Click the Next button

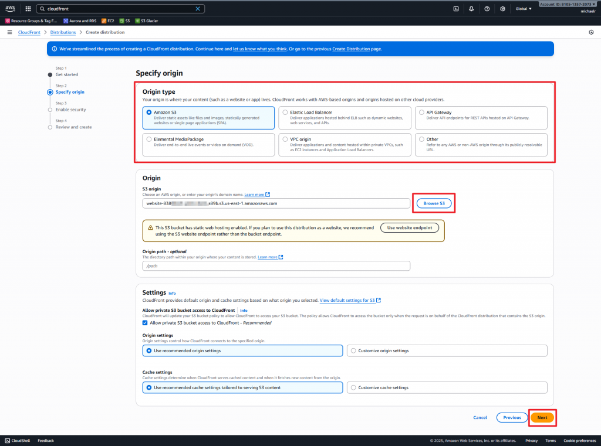pos(542,417)
